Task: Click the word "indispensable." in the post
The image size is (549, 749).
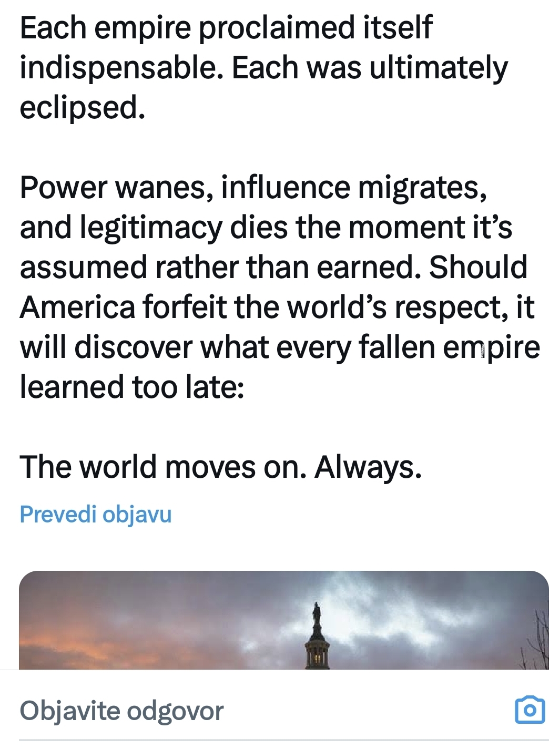Action: (119, 68)
